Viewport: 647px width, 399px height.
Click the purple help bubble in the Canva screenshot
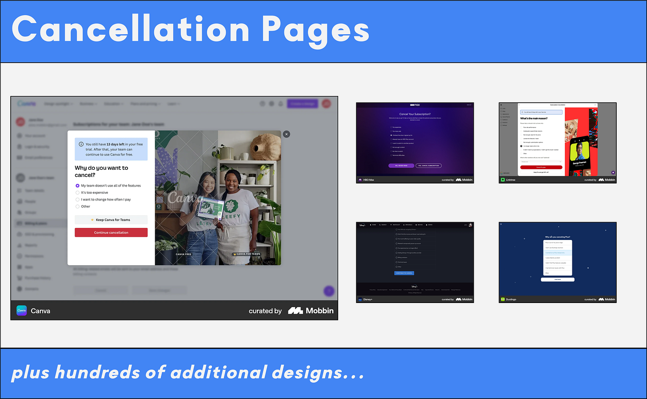329,291
